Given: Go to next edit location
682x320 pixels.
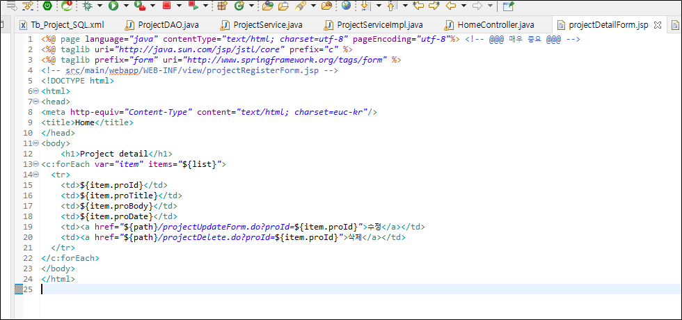Looking at the screenshot, I should 434,6.
